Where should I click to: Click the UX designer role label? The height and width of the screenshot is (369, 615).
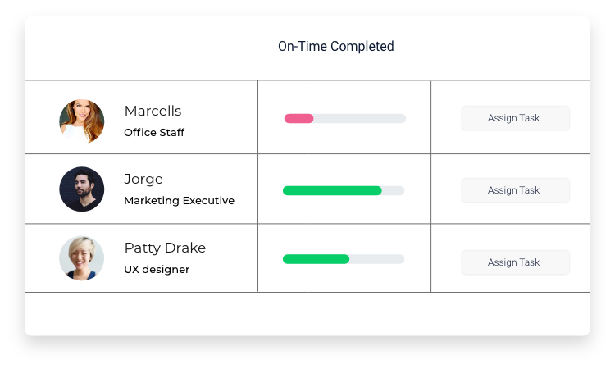click(157, 269)
